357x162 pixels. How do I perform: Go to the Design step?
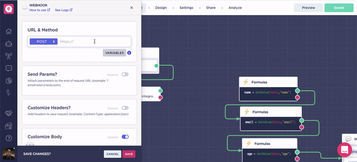pyautogui.click(x=161, y=8)
